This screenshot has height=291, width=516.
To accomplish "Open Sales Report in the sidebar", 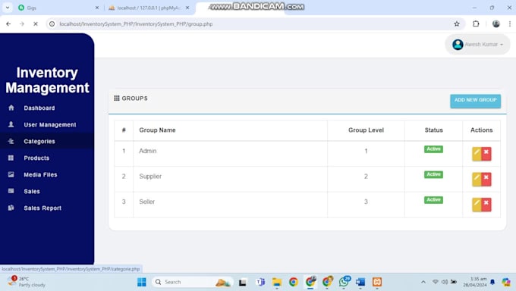I will click(42, 208).
